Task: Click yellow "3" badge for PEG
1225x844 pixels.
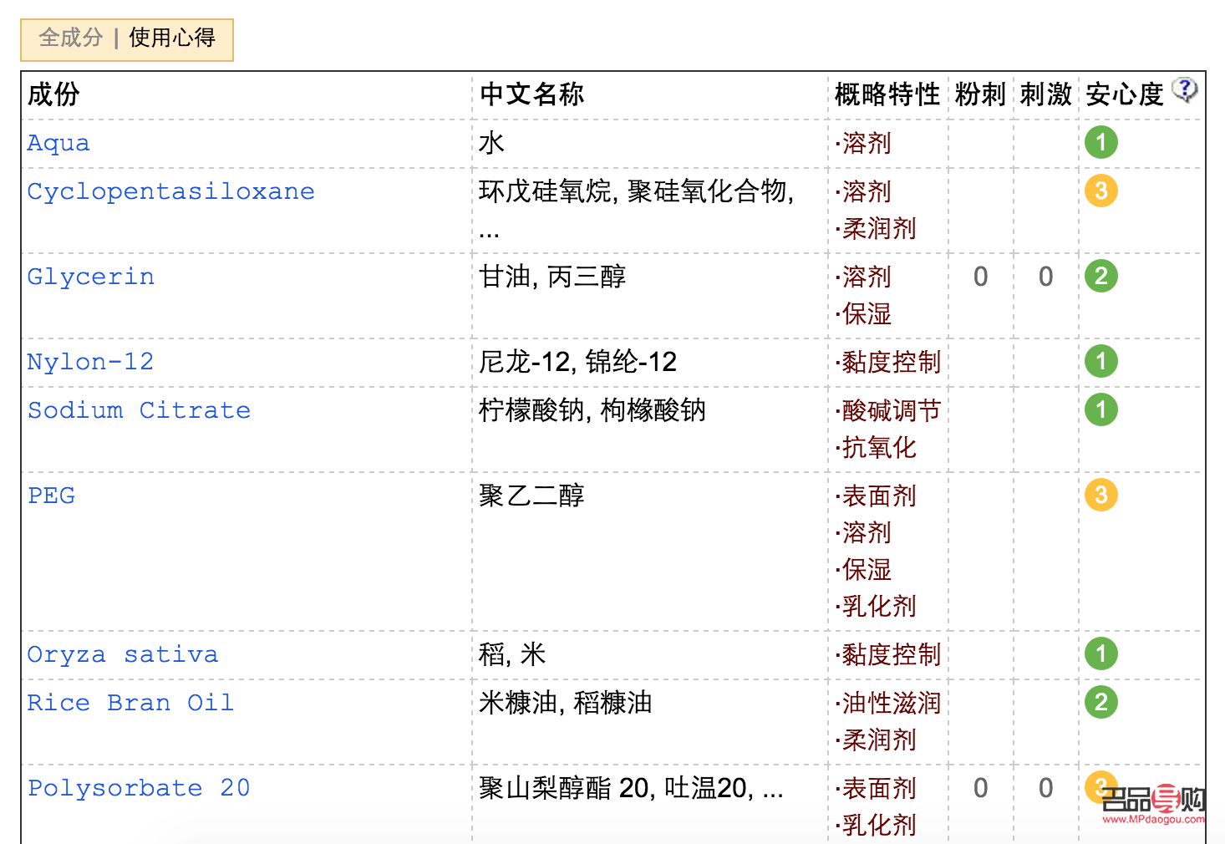Action: pos(1100,495)
